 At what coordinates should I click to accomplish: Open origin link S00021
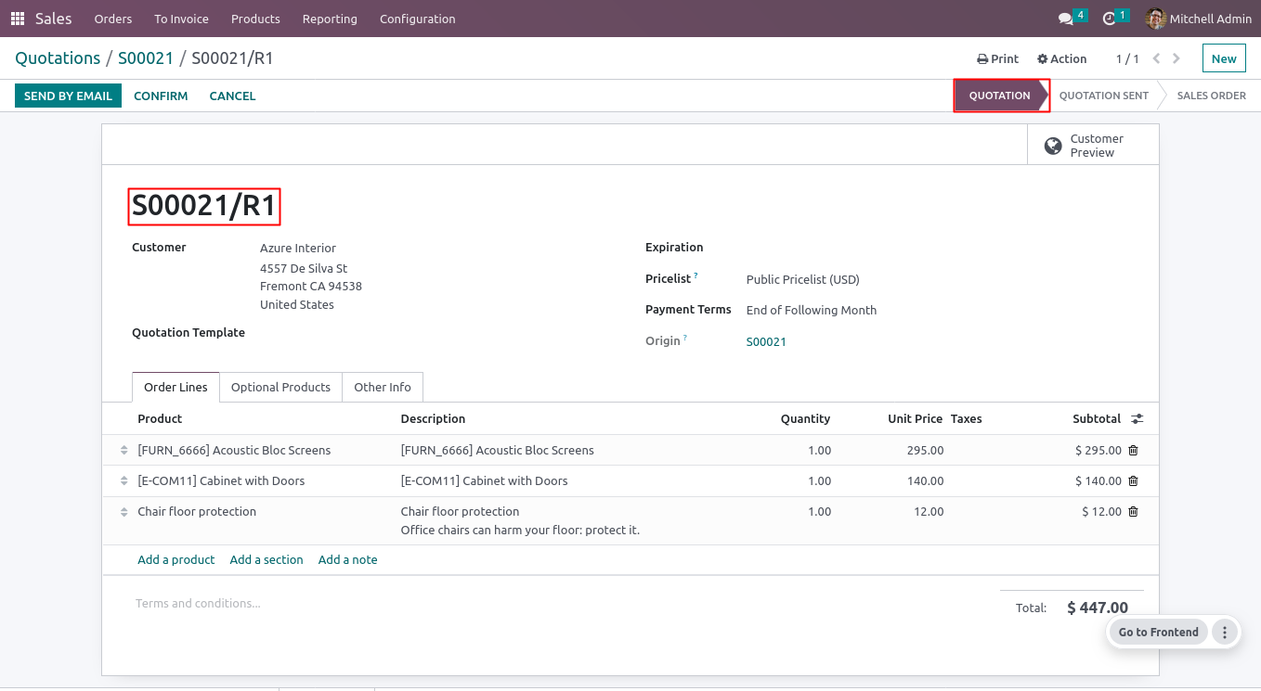[x=766, y=342]
